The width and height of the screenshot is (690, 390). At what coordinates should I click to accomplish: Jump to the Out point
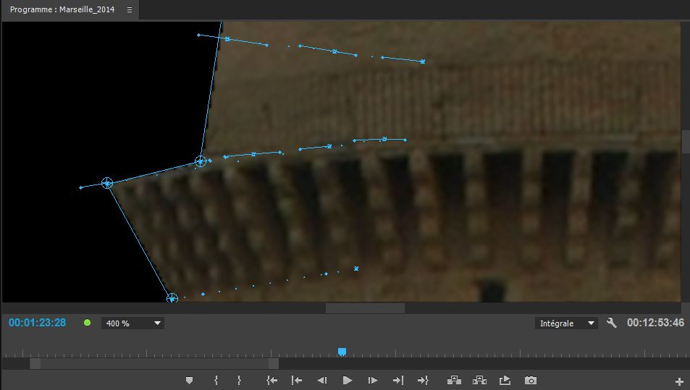pos(423,381)
